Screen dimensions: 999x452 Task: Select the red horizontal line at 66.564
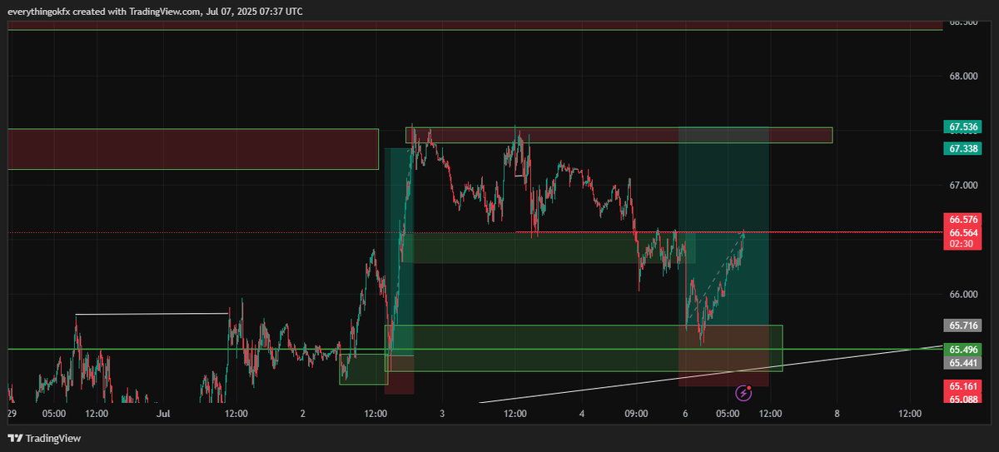[729, 232]
